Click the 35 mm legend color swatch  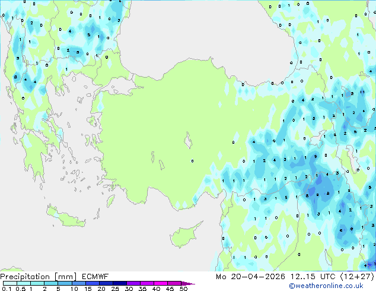pyautogui.click(x=146, y=283)
